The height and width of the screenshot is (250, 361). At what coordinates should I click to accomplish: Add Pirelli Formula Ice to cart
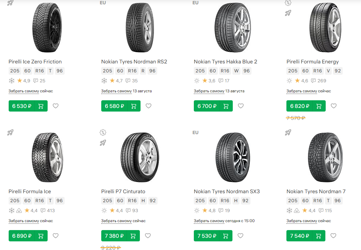41,236
